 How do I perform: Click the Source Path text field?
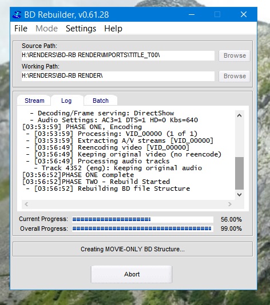tap(118, 55)
